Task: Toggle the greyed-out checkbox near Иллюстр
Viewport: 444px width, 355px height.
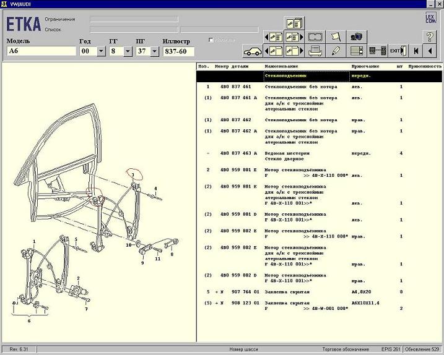Action: pos(211,40)
